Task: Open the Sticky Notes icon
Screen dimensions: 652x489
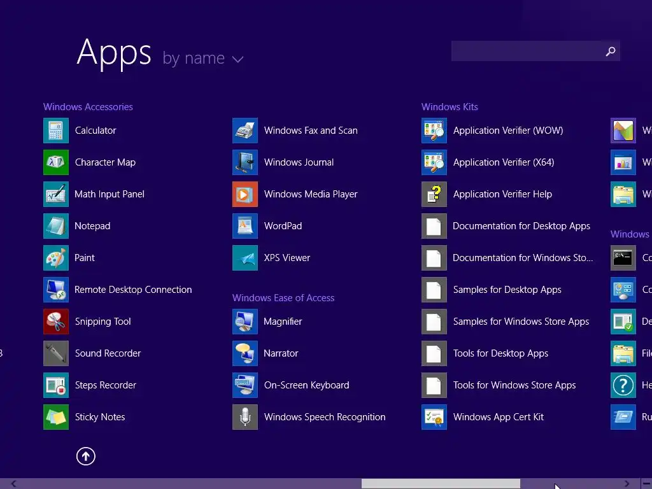Action: click(x=56, y=417)
